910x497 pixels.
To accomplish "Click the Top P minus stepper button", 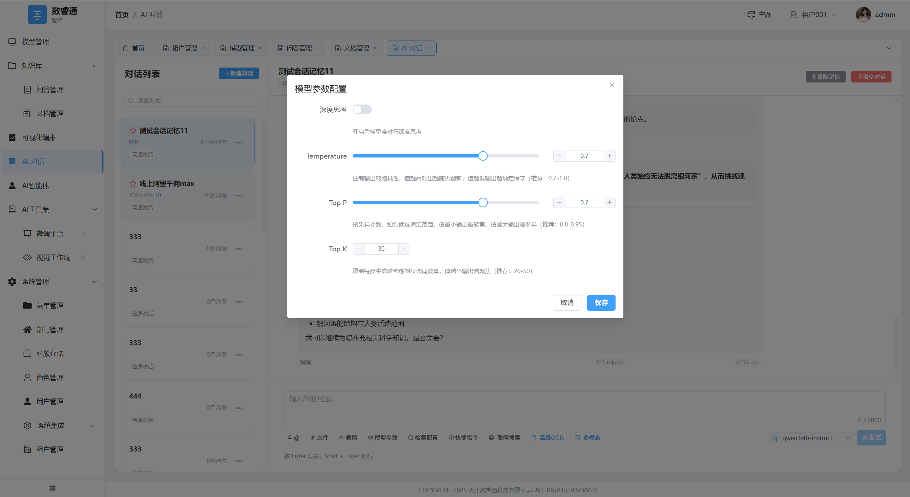I will (559, 203).
